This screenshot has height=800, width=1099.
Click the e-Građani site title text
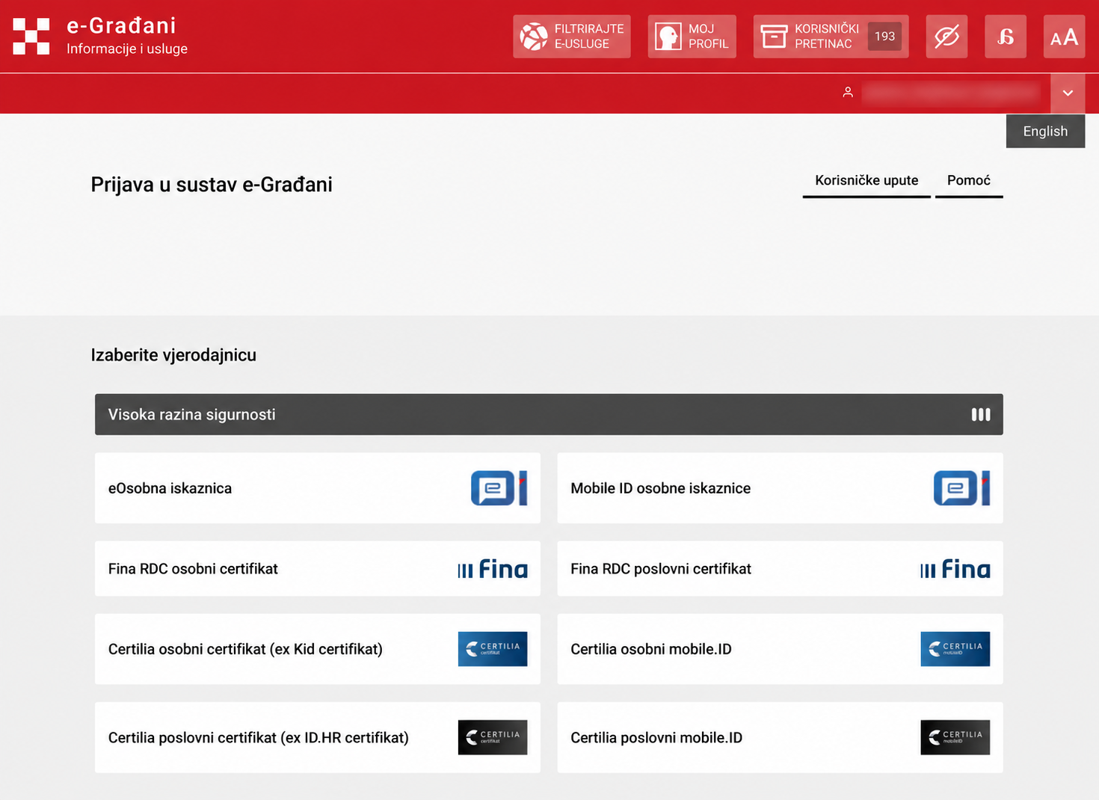[x=121, y=25]
